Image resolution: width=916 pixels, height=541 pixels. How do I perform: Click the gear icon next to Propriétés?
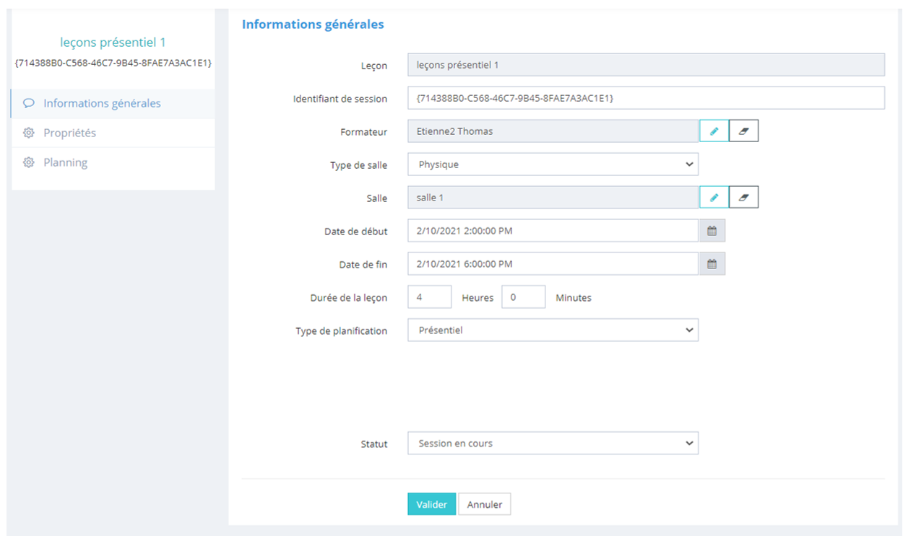pos(29,133)
